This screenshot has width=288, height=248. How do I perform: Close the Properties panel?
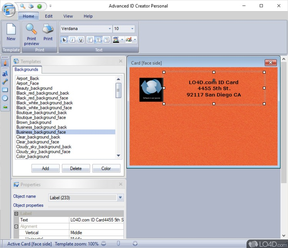[121, 184]
